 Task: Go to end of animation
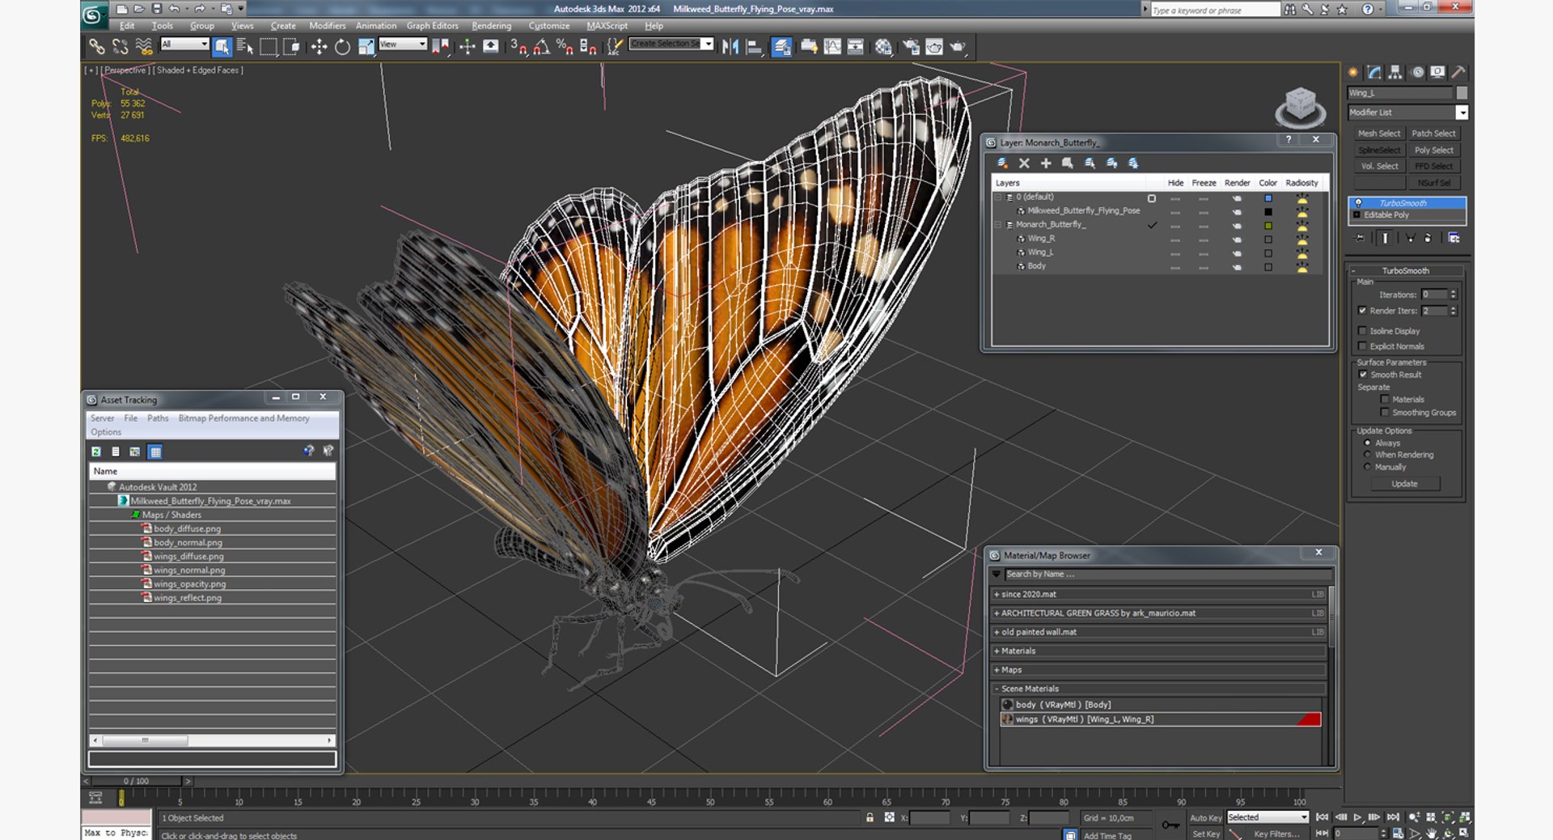tap(1393, 817)
